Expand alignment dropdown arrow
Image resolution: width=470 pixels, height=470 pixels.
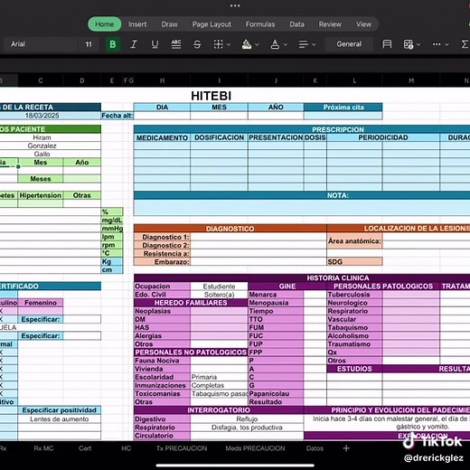[x=314, y=44]
